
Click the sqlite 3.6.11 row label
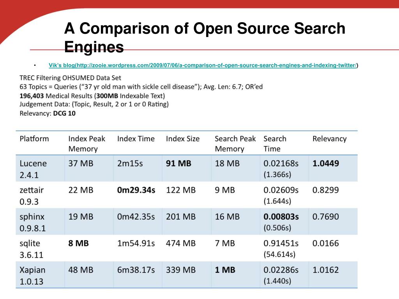coord(31,249)
